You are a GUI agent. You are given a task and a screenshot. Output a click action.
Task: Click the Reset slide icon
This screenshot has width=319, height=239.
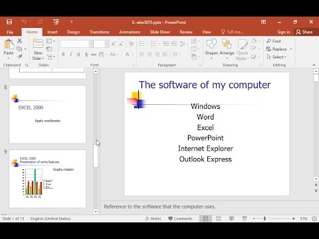49,49
